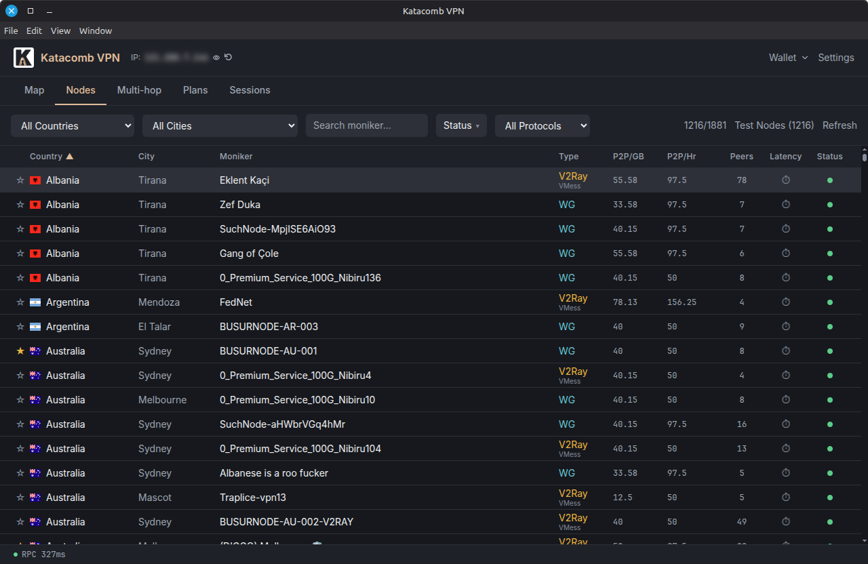The height and width of the screenshot is (564, 868).
Task: Click latency timer icon for BUSURNODE-AR-003
Action: tap(786, 327)
